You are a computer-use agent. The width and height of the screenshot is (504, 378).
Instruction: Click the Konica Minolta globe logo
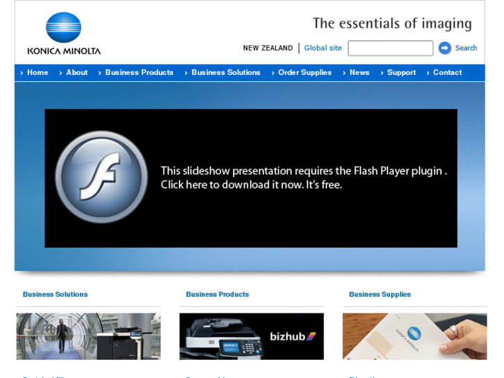tap(64, 27)
